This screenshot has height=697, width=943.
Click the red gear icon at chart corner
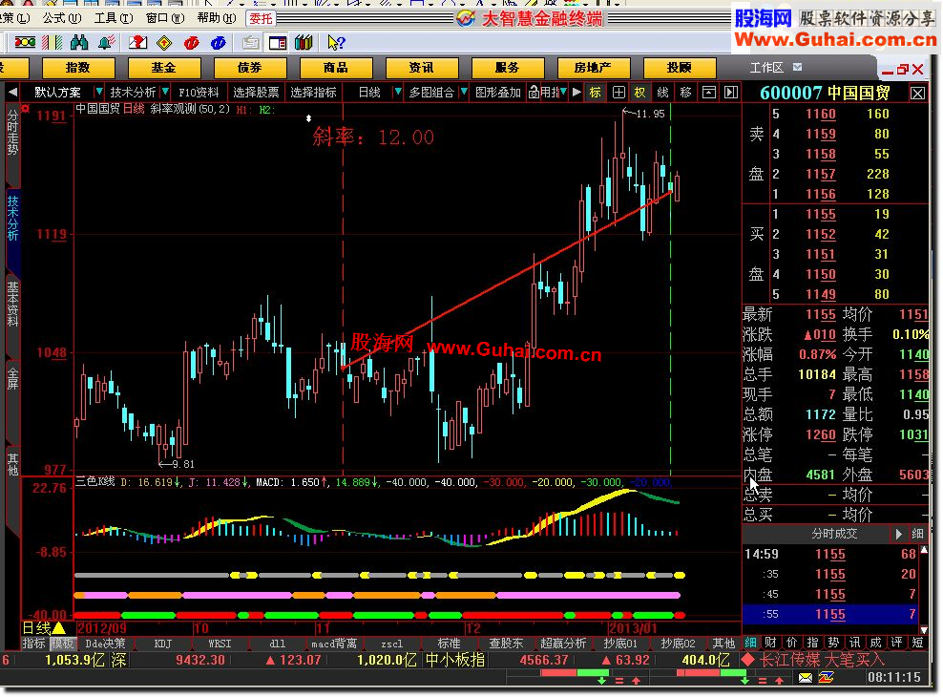point(25,109)
